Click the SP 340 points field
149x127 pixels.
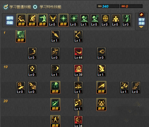tap(108, 6)
